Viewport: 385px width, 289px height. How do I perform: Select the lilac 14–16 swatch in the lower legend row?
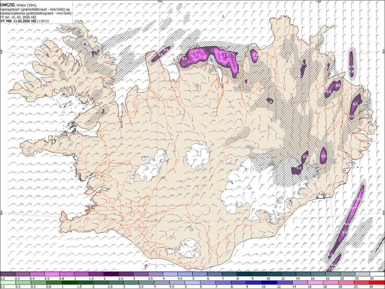click(x=300, y=282)
